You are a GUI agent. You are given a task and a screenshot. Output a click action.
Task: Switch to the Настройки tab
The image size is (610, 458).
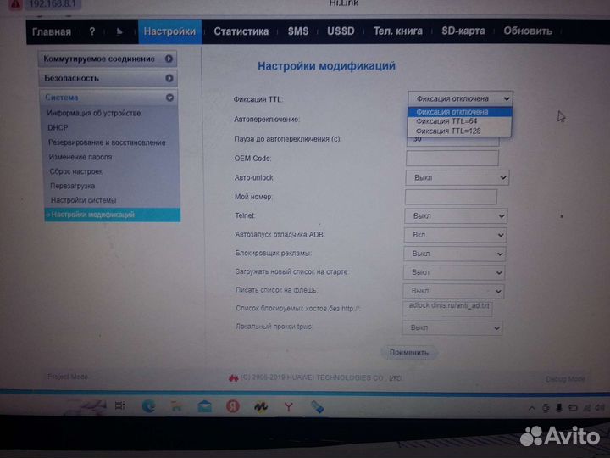click(169, 31)
